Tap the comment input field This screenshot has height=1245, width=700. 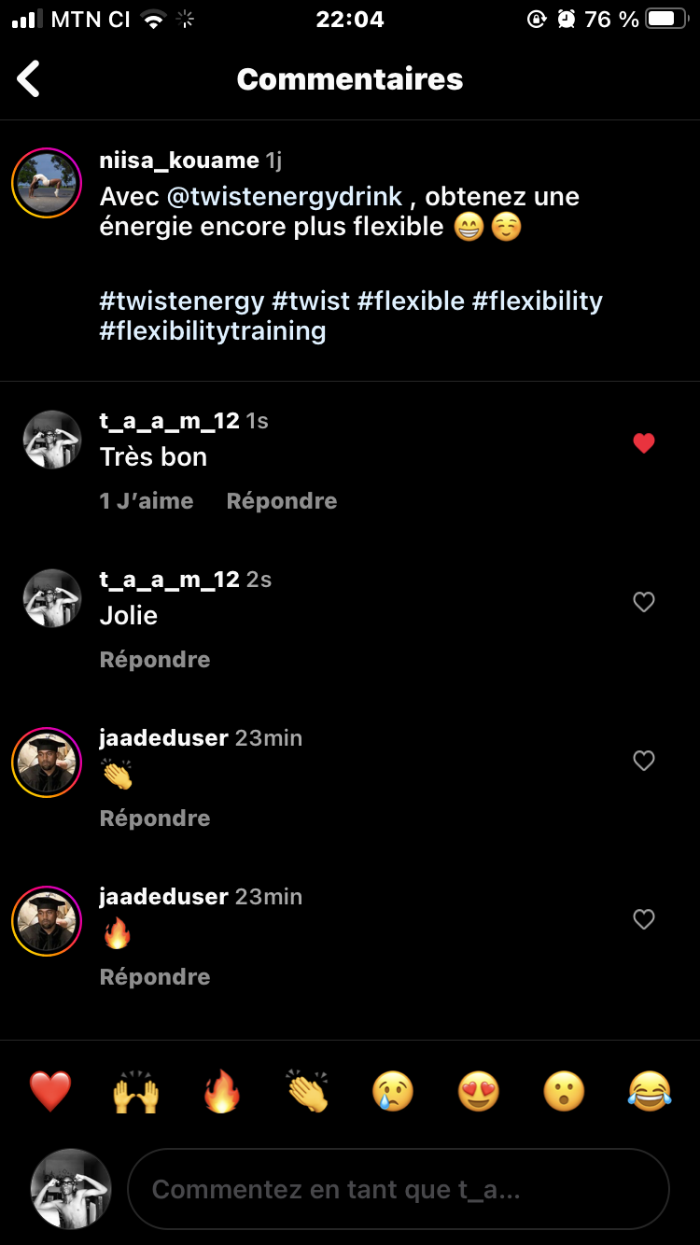(399, 1189)
